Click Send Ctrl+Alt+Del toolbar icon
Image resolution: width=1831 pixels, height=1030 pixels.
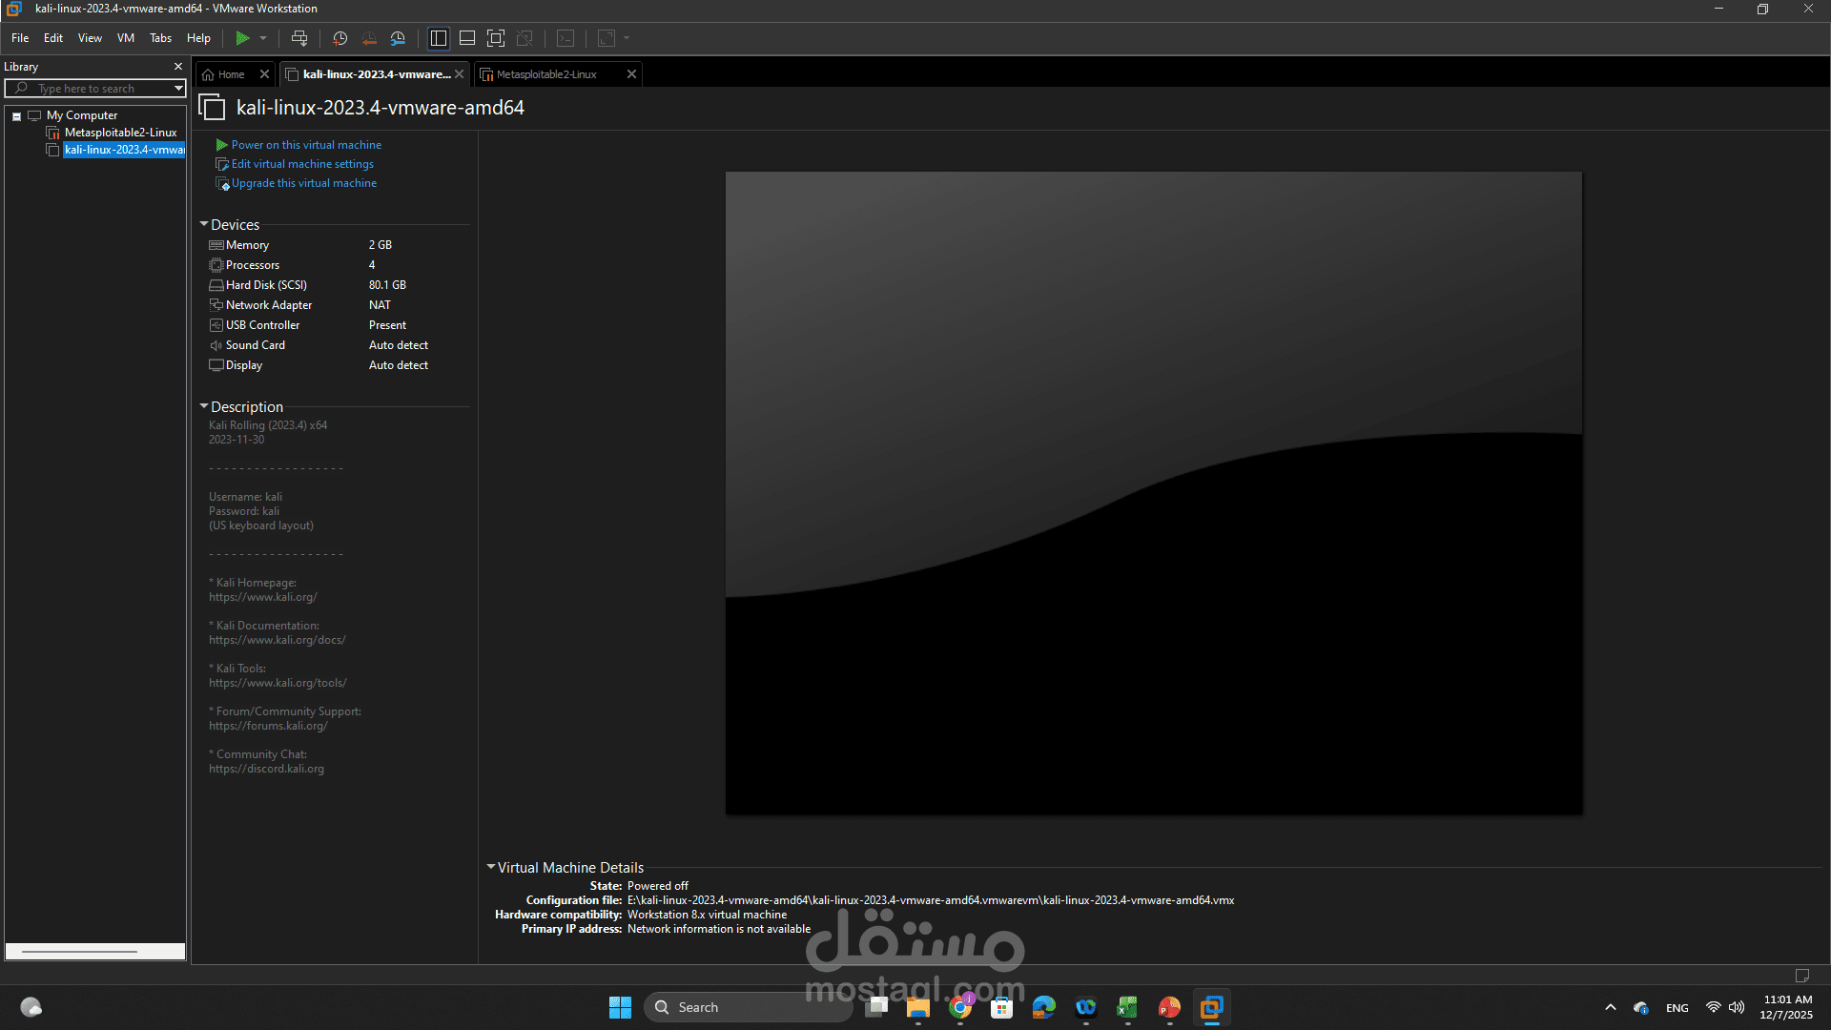(x=299, y=38)
